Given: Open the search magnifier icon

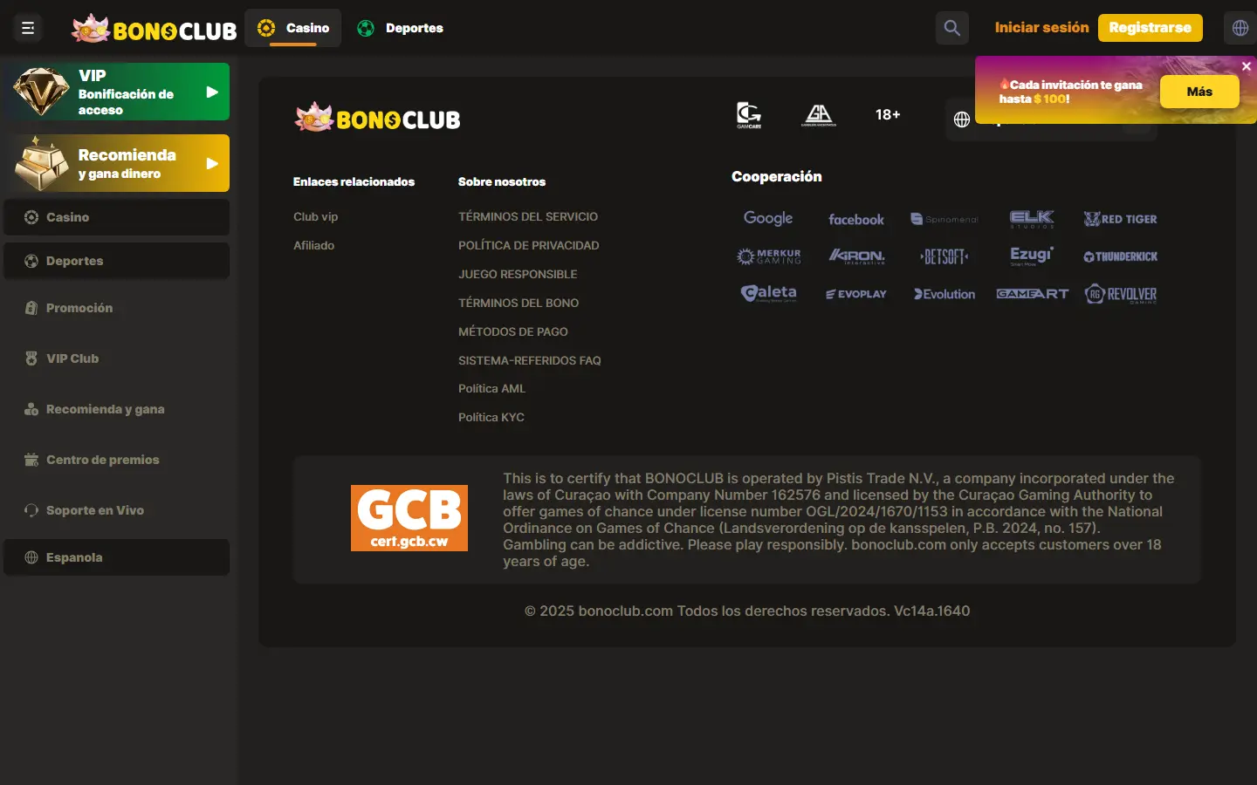Looking at the screenshot, I should tap(952, 28).
